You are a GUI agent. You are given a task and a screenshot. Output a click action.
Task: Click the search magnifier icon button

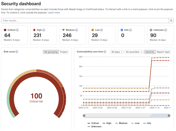click(171, 20)
